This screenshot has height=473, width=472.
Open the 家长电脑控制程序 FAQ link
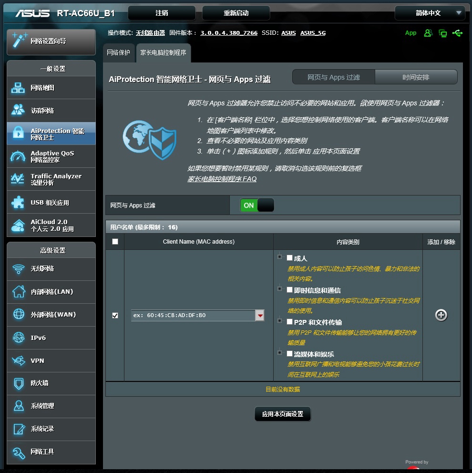tap(222, 179)
